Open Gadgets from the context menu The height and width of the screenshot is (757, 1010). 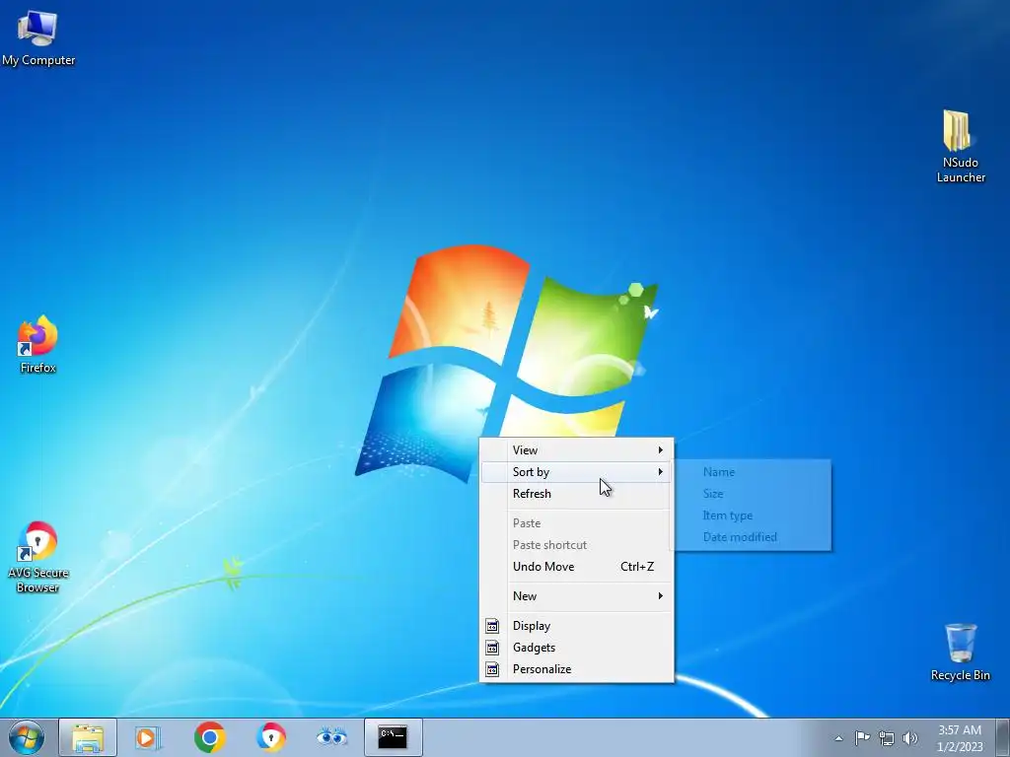577,648
